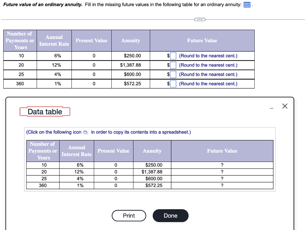Click the question mark in the 25-year row

222,179
